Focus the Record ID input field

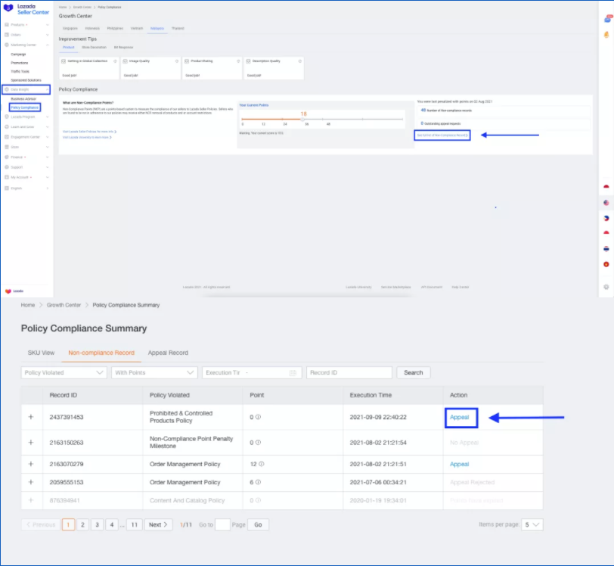pyautogui.click(x=349, y=373)
